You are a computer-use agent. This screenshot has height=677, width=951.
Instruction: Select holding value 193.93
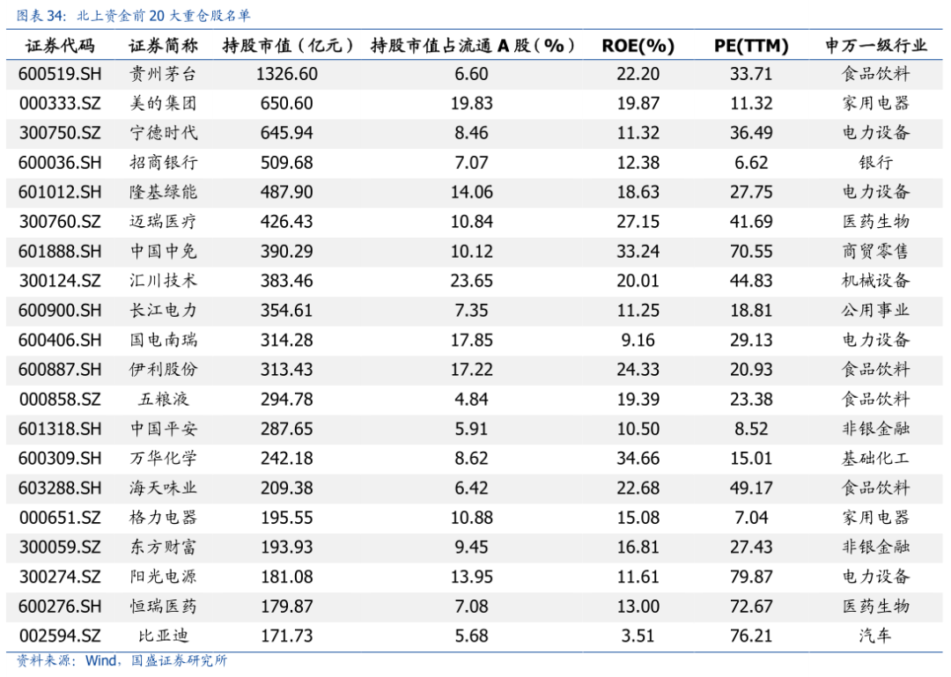[x=287, y=548]
